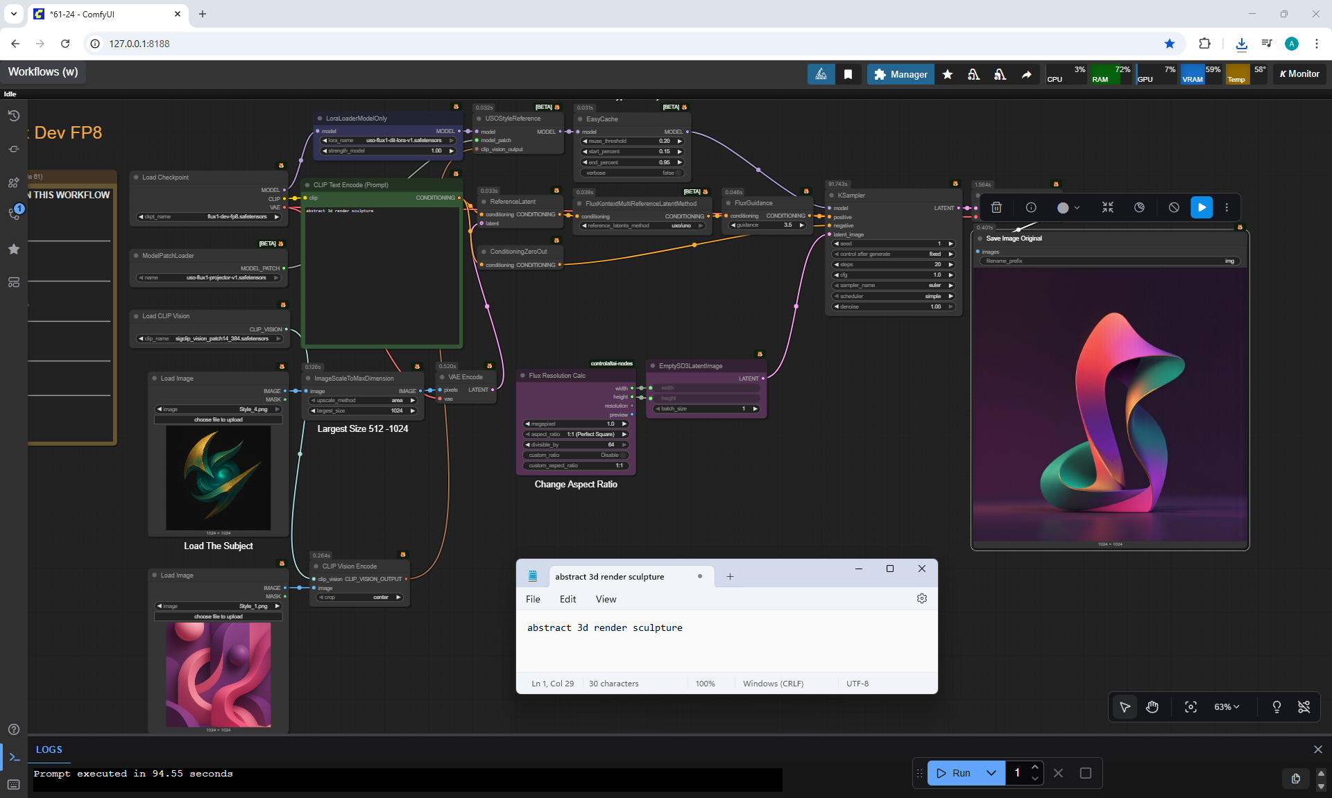Open the 63% zoom dropdown
1332x798 pixels.
point(1227,706)
